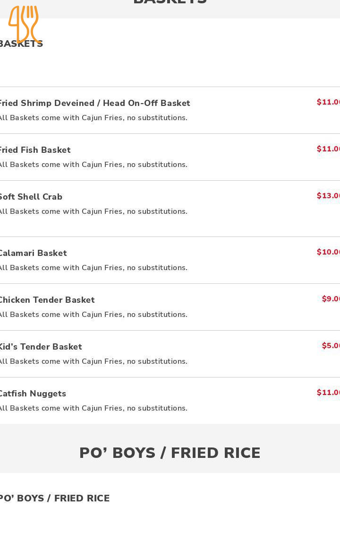Select the Fried Shrimp Deveined basket item
Screen dimensions: 340x535
pos(94,103)
